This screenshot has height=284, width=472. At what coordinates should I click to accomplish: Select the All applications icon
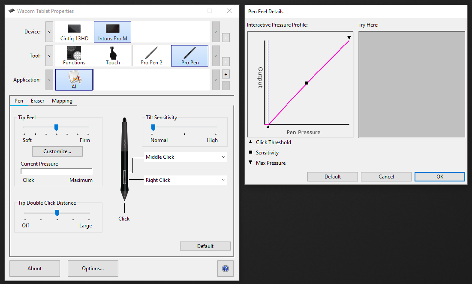[x=74, y=80]
